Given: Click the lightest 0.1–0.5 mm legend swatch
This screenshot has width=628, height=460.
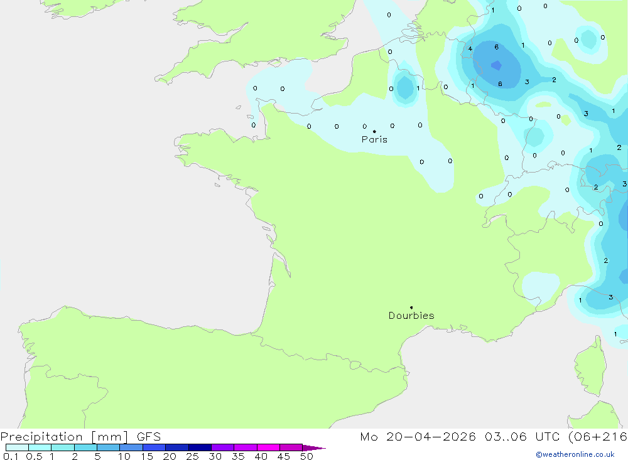Looking at the screenshot, I should point(17,447).
